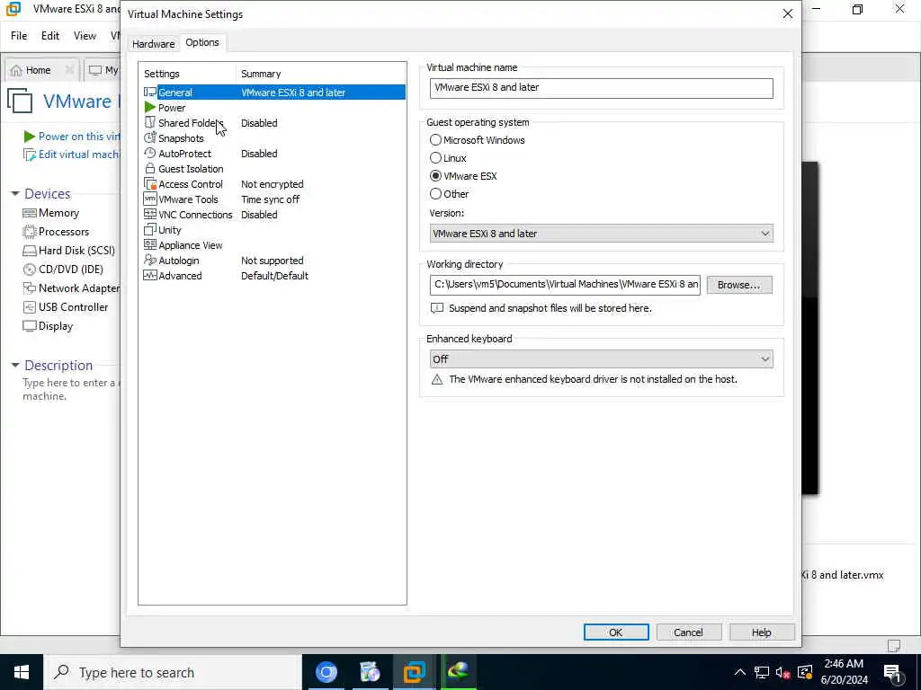Click the Access Control icon
The width and height of the screenshot is (921, 690).
[150, 183]
